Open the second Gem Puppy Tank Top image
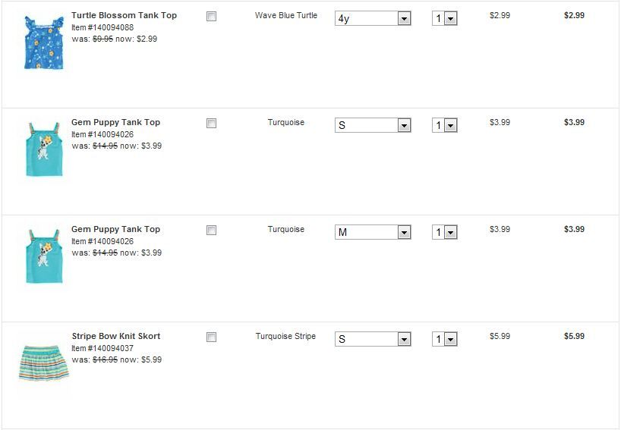Viewport: 621px width, 430px height. coord(43,256)
